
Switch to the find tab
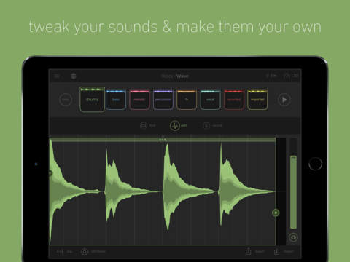(148, 125)
